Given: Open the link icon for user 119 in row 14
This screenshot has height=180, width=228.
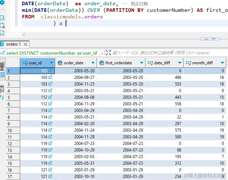Looking at the screenshot, I should click(50, 157).
